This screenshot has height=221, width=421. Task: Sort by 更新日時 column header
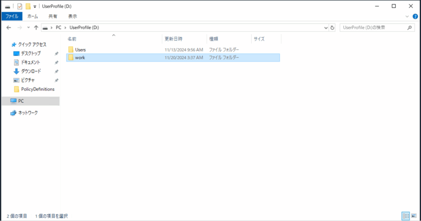173,39
